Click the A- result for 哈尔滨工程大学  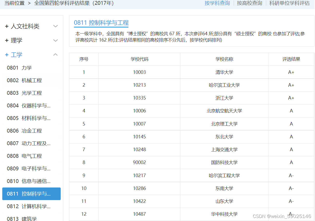coord(291,176)
